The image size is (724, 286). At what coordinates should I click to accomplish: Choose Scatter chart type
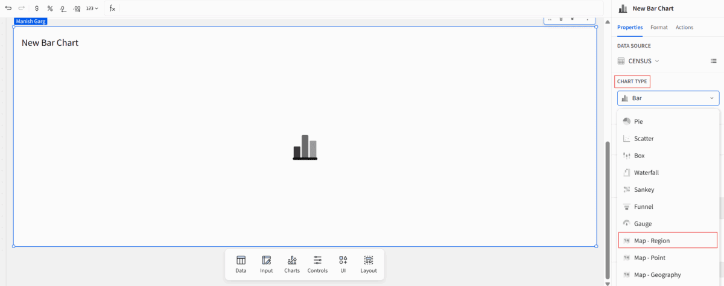click(668, 138)
